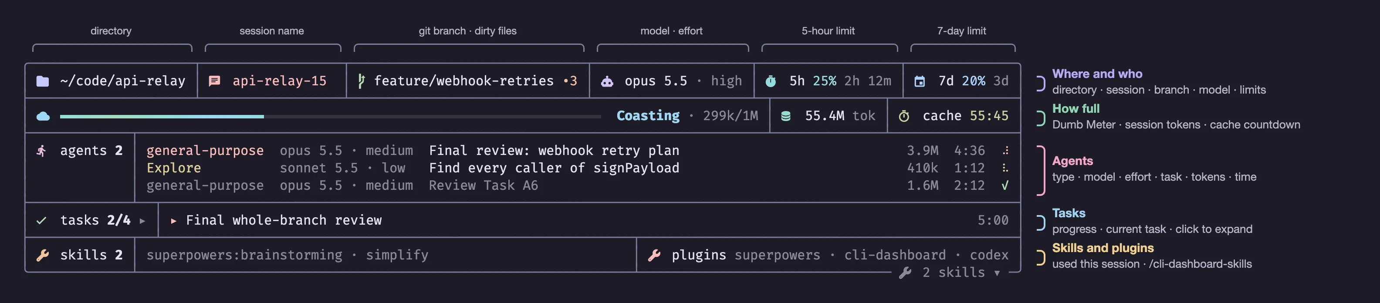Click the 3.9M token count
The height and width of the screenshot is (303, 1380).
pos(923,151)
